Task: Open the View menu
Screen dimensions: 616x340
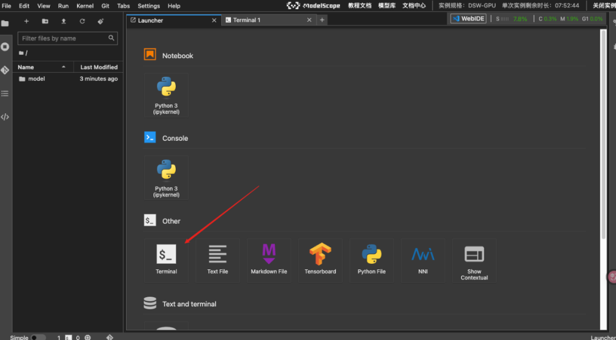Action: [x=43, y=6]
